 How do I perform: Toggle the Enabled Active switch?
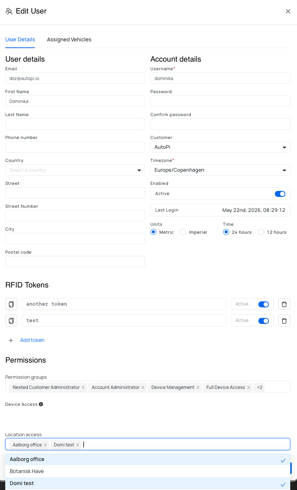[x=280, y=194]
